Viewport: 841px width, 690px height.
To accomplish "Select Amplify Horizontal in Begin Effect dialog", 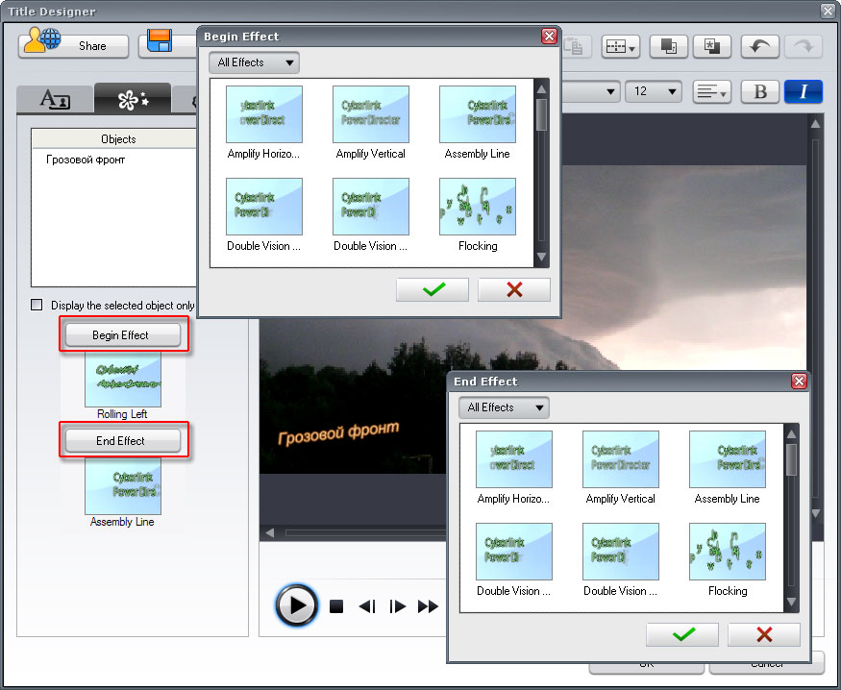I will [264, 114].
